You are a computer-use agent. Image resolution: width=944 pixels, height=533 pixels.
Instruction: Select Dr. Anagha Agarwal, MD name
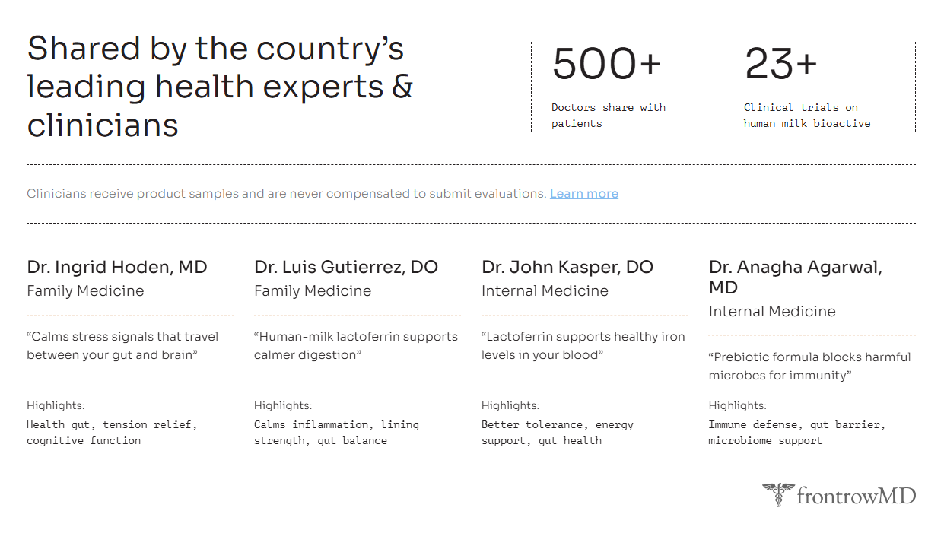(795, 277)
